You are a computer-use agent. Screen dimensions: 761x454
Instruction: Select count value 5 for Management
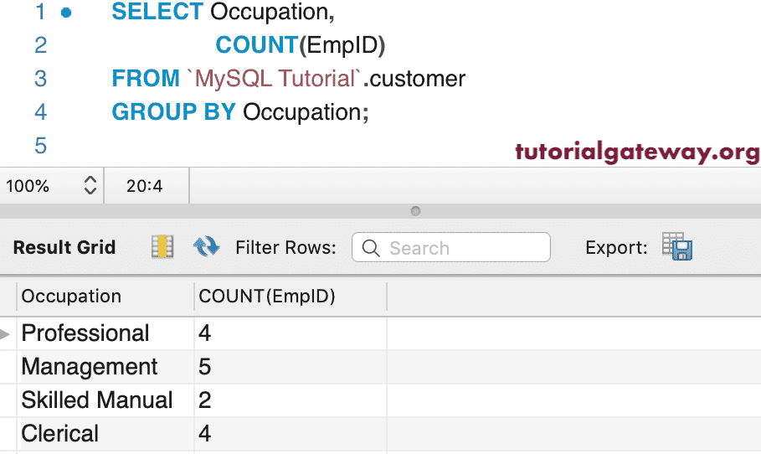(291, 367)
